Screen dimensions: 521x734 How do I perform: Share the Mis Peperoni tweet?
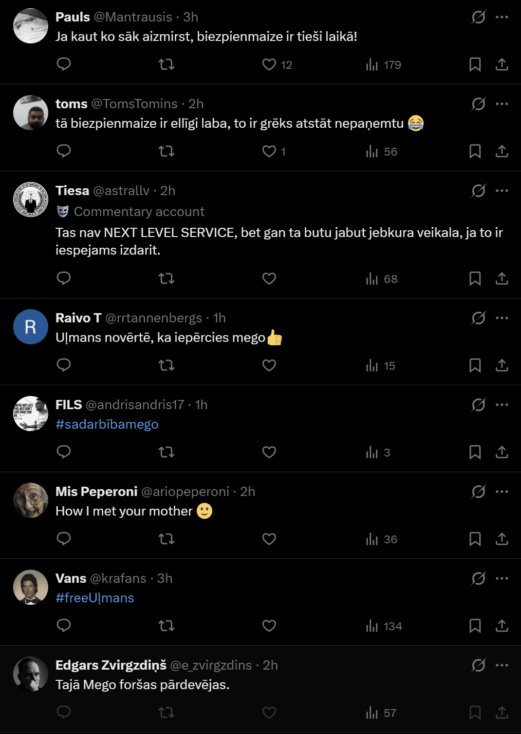click(x=502, y=539)
